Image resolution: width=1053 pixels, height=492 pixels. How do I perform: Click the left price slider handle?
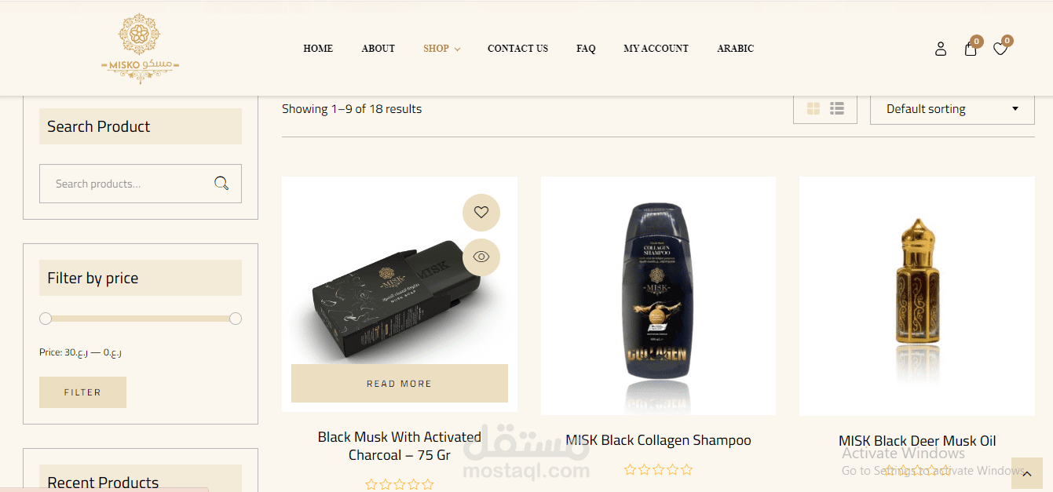(46, 319)
